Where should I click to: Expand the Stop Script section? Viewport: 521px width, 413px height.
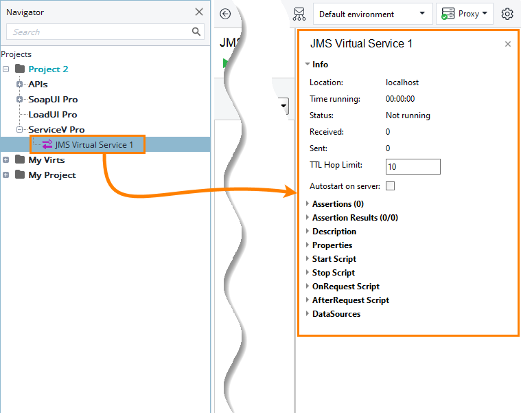tap(308, 272)
